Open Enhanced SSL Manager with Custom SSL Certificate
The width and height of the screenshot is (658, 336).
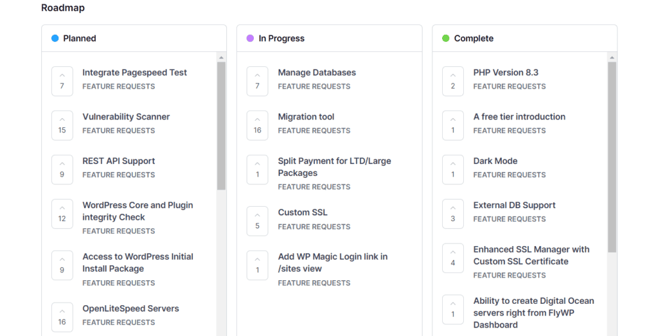point(531,256)
